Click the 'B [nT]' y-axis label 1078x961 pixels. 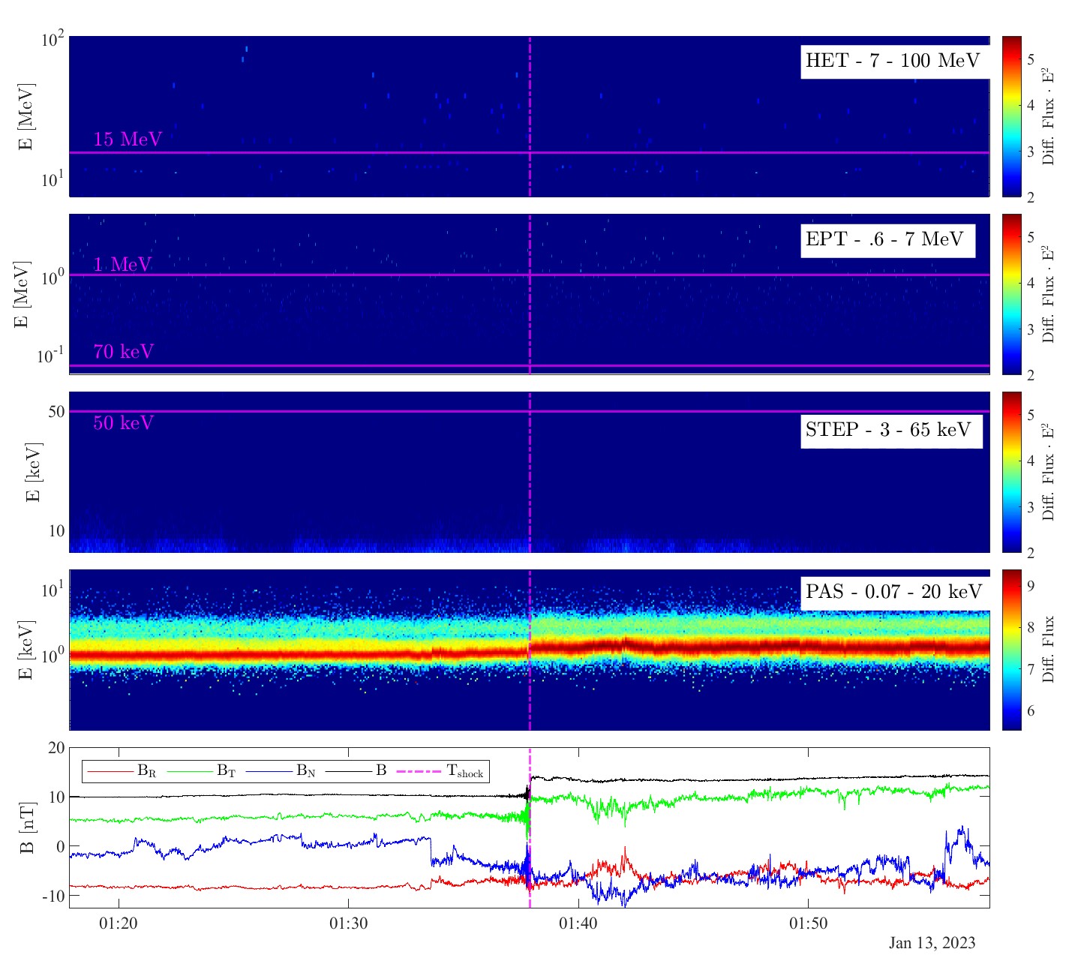click(x=27, y=827)
